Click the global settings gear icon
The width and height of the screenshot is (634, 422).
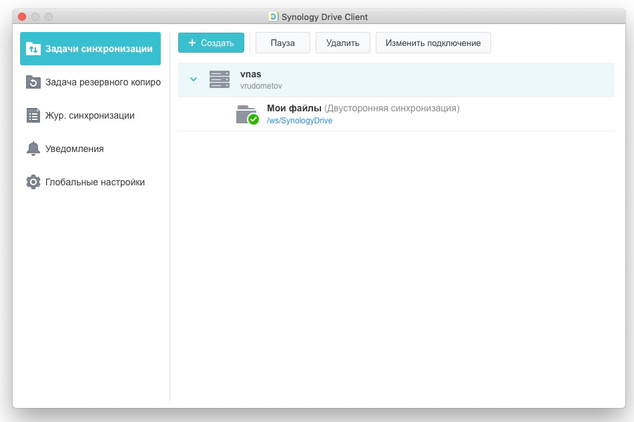(x=33, y=182)
